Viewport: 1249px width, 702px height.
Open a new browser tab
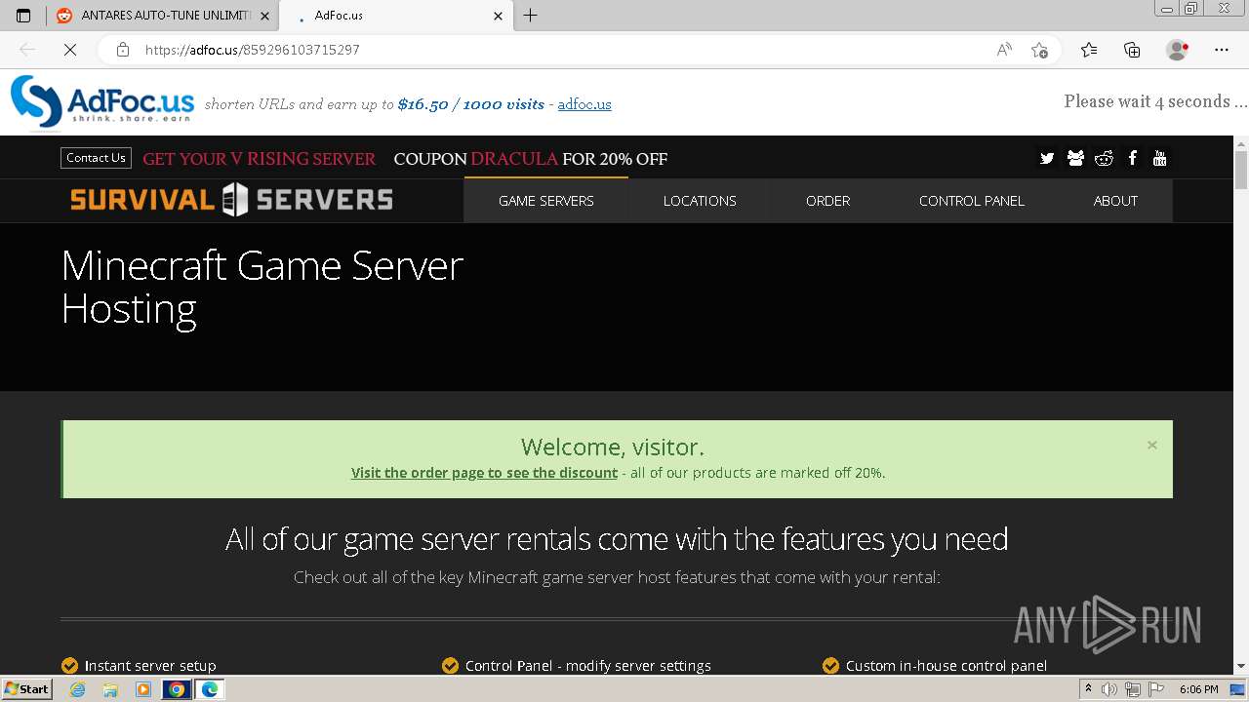[531, 16]
